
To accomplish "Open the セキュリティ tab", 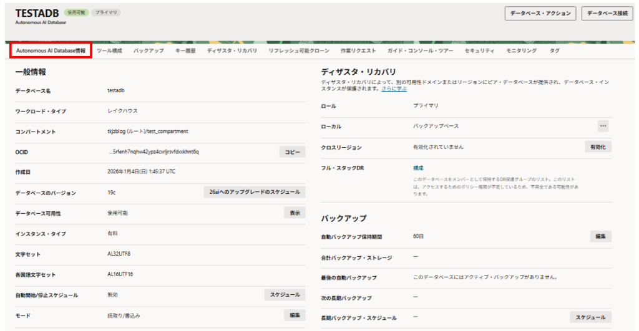I will pos(479,50).
